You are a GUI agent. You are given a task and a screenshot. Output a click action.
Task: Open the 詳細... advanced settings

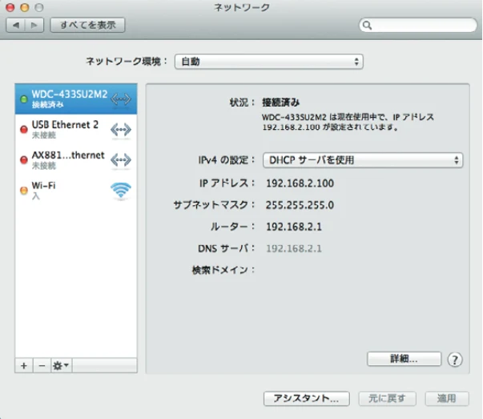(405, 359)
